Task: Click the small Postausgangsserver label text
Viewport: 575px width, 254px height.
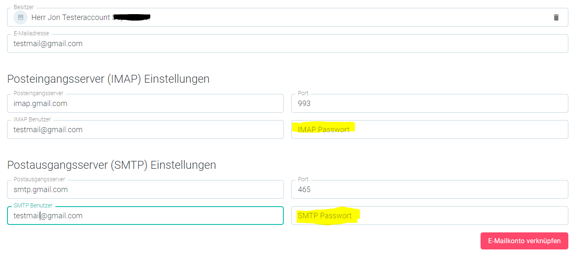Action: click(x=39, y=180)
